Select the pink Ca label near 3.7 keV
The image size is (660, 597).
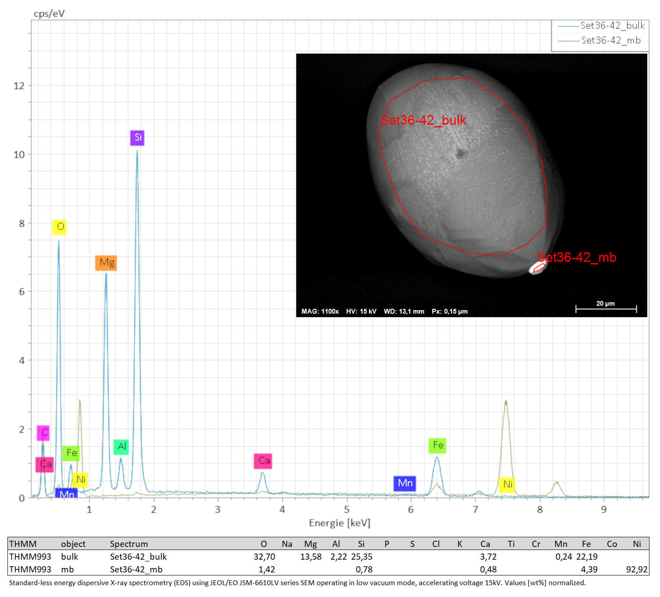point(263,461)
